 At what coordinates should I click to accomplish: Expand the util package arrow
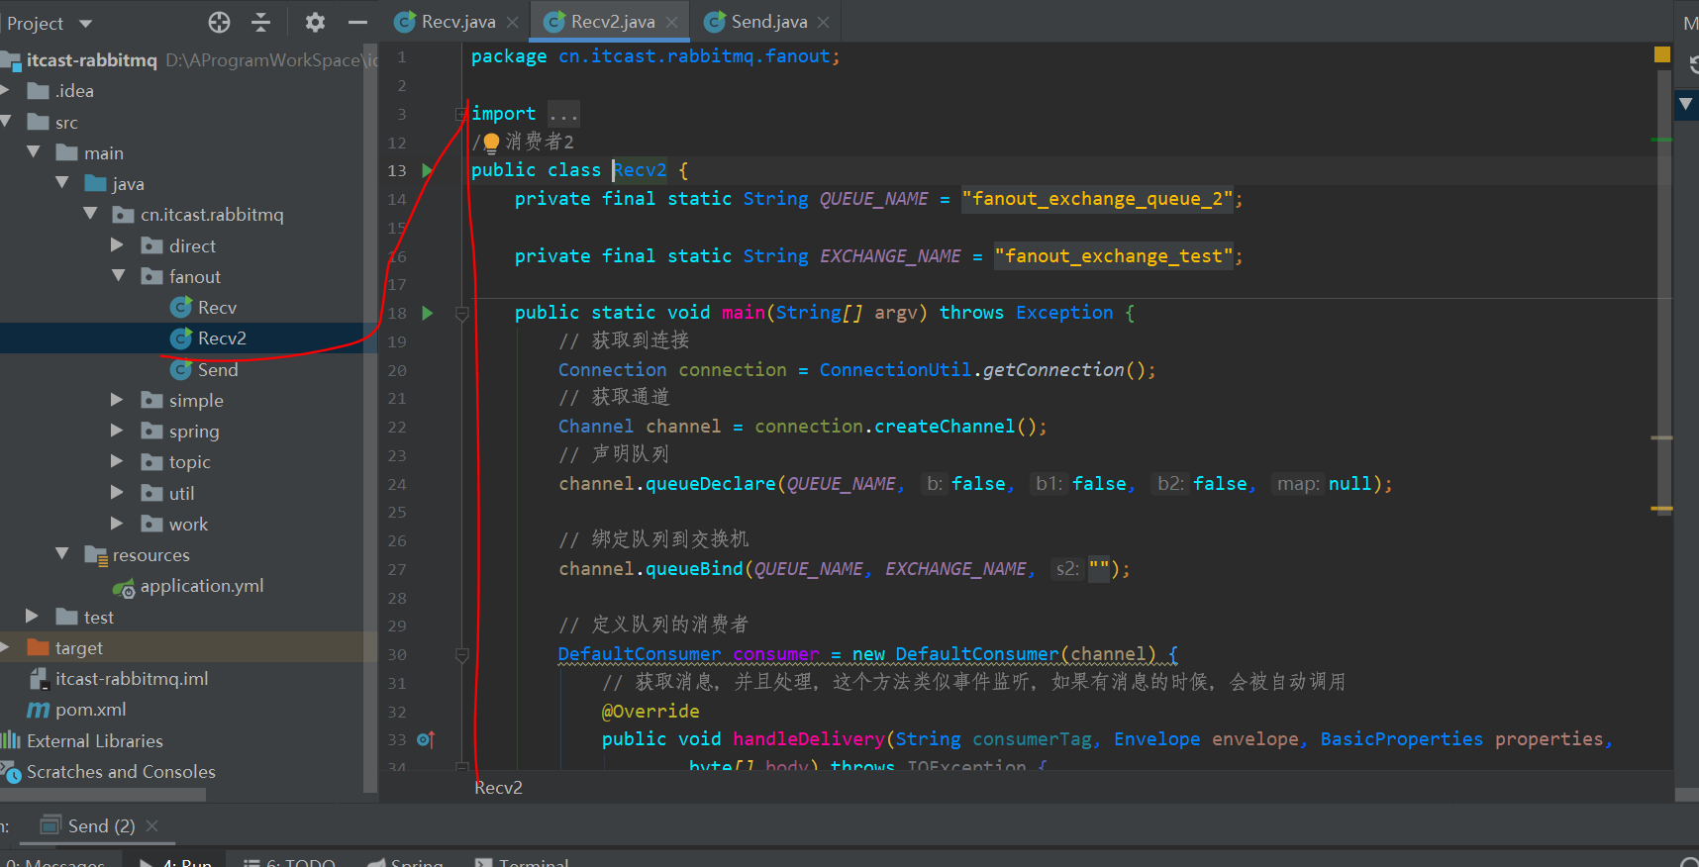(118, 493)
